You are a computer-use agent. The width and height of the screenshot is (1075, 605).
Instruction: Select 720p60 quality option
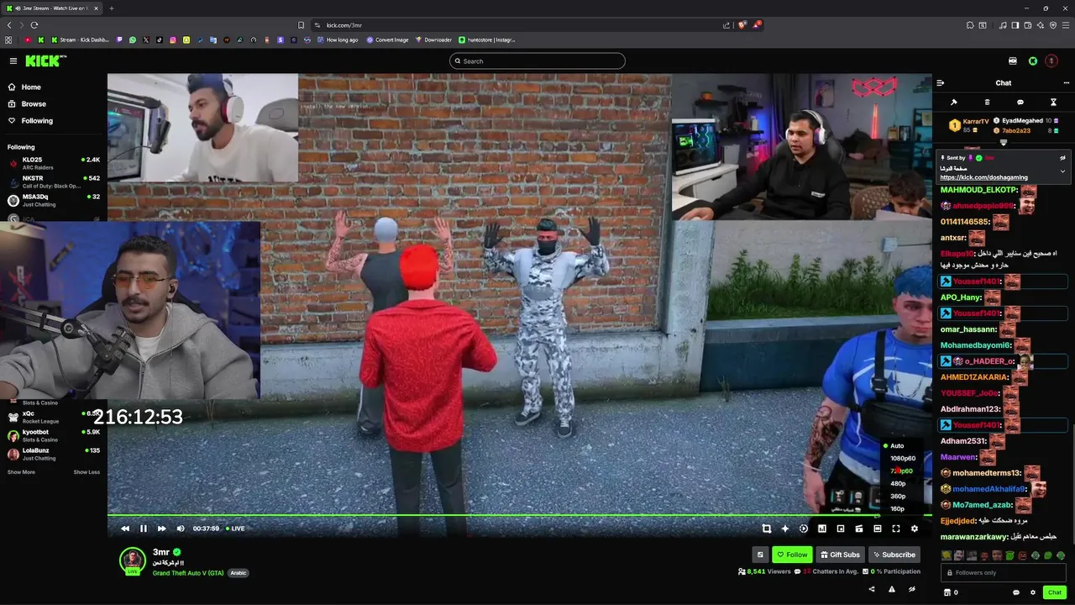click(902, 471)
